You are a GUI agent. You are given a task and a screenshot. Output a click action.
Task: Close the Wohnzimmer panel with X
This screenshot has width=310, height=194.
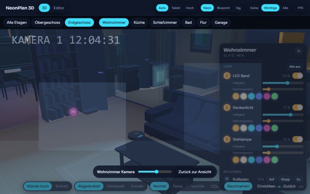click(299, 51)
